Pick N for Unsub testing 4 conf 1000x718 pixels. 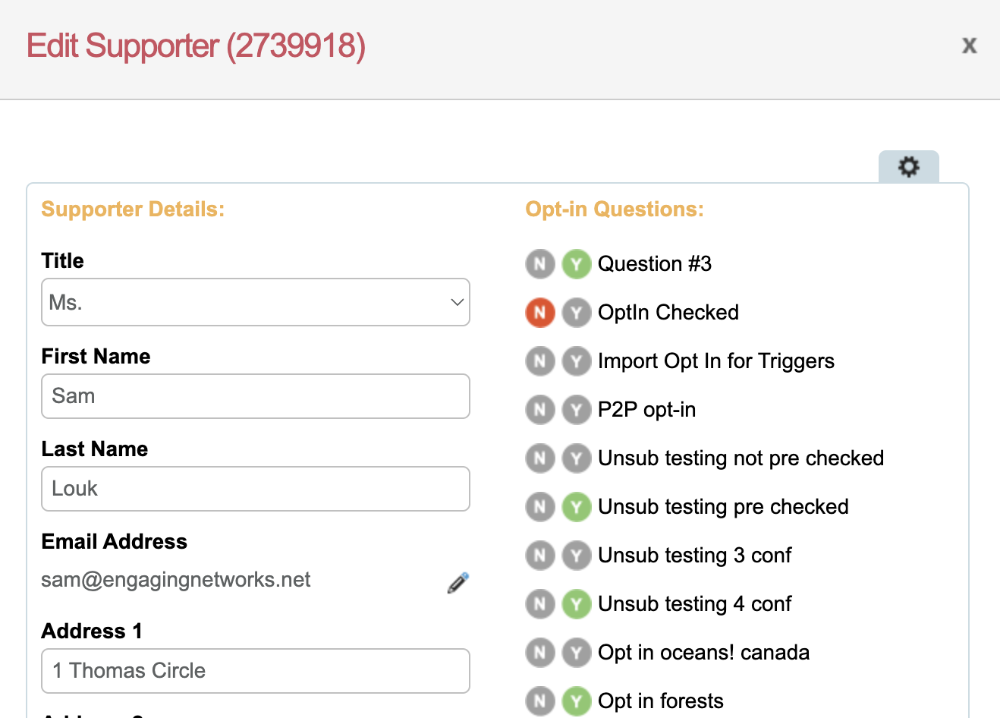coord(540,604)
